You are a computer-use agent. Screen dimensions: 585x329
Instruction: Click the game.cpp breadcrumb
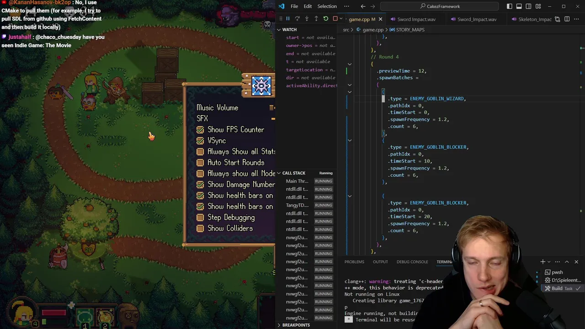[373, 30]
